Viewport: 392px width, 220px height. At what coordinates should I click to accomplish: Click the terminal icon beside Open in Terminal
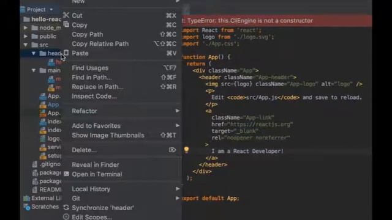[x=66, y=174]
